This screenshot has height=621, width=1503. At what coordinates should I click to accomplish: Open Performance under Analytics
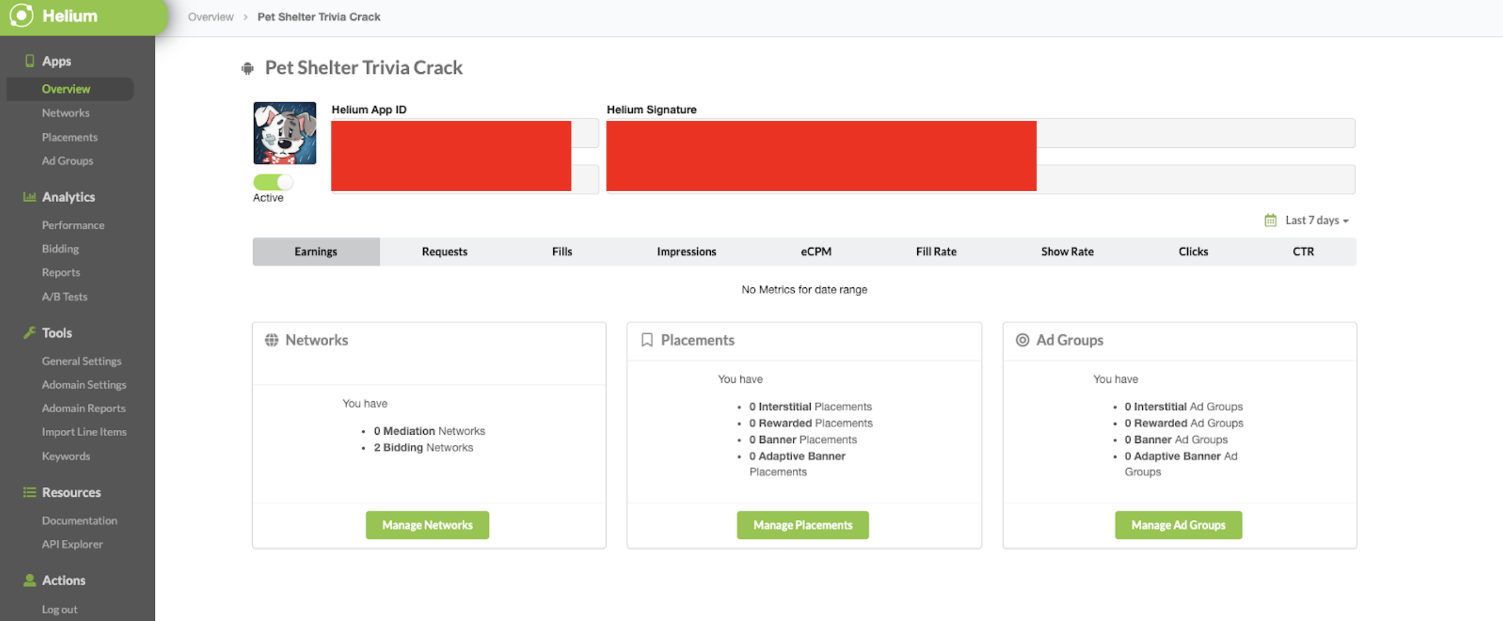[x=73, y=225]
